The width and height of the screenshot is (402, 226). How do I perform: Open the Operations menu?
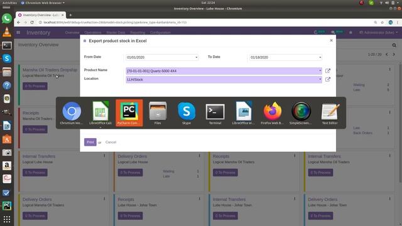point(93,33)
